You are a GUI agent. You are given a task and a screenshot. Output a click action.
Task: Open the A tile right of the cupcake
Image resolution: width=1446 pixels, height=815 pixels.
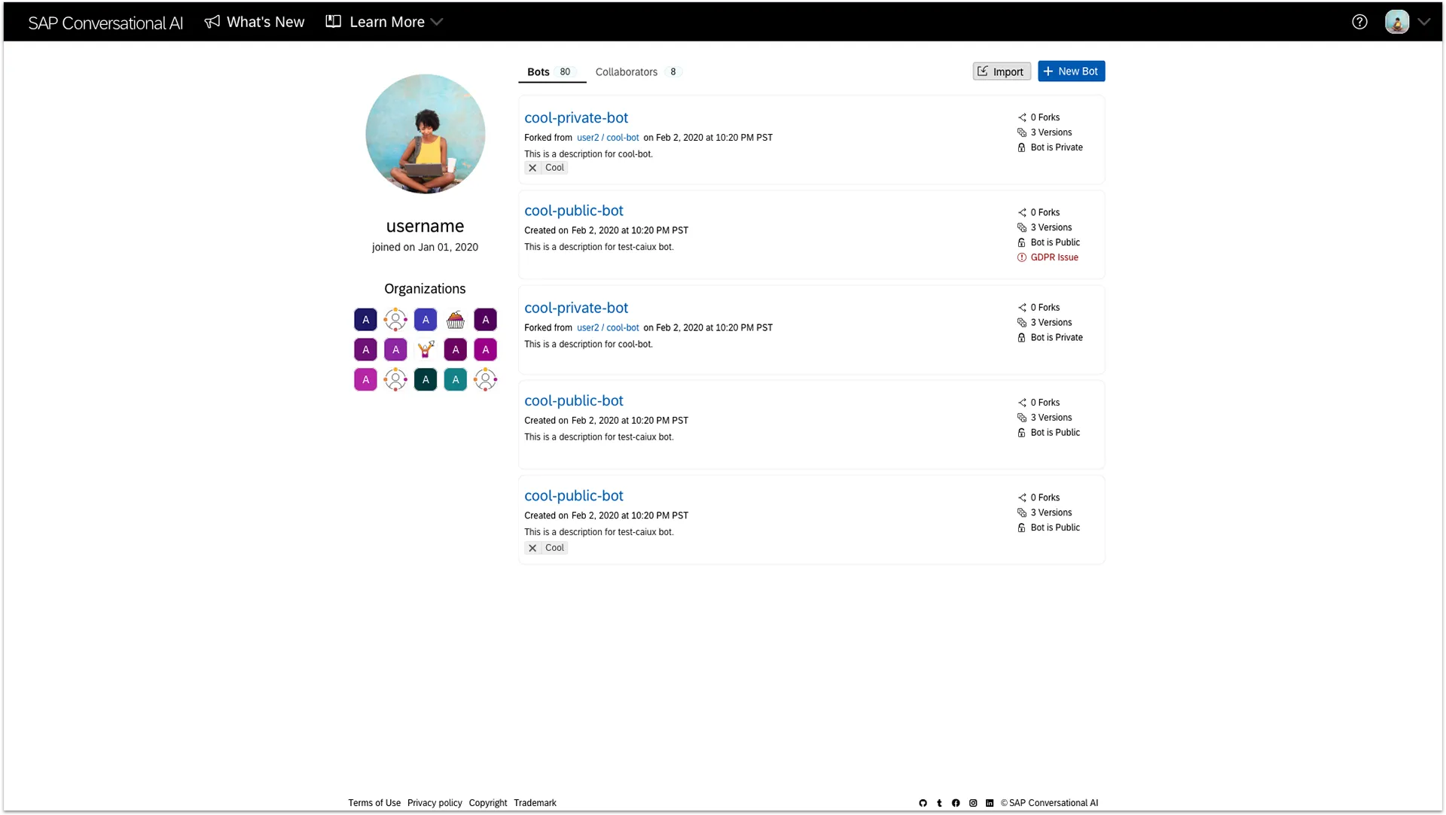pyautogui.click(x=486, y=319)
